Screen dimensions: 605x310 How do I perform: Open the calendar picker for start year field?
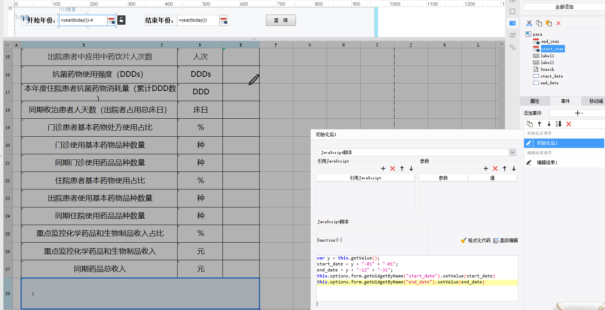[x=111, y=21]
